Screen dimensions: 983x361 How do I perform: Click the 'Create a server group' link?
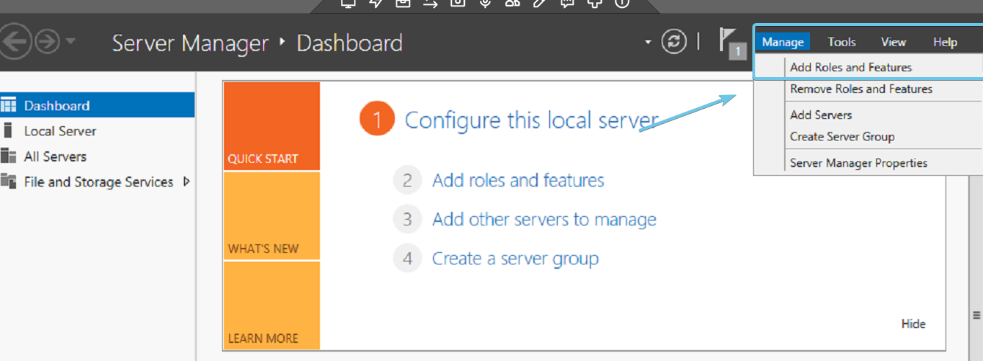click(515, 258)
